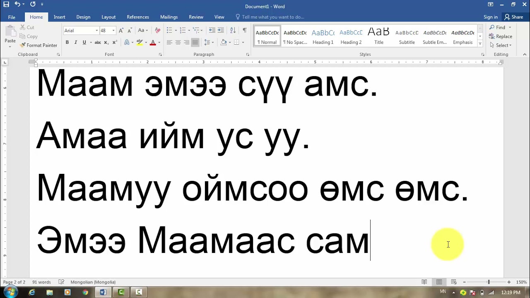Open the File tab
Viewport: 530px width, 298px height.
[12, 17]
